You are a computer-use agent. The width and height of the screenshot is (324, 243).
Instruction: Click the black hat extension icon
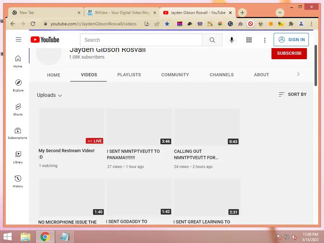click(x=190, y=24)
